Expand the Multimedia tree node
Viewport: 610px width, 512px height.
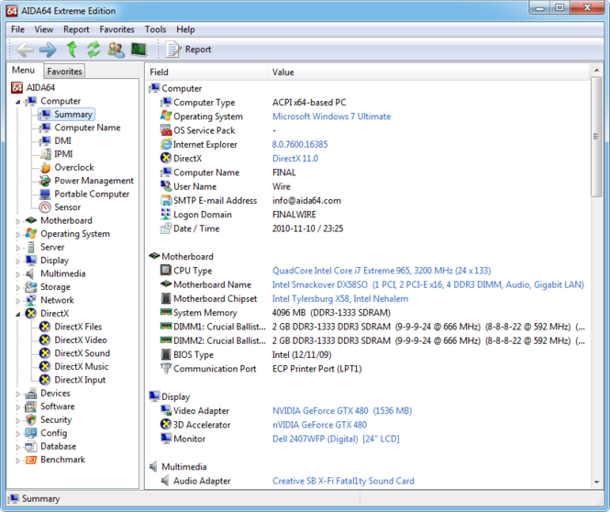point(18,274)
